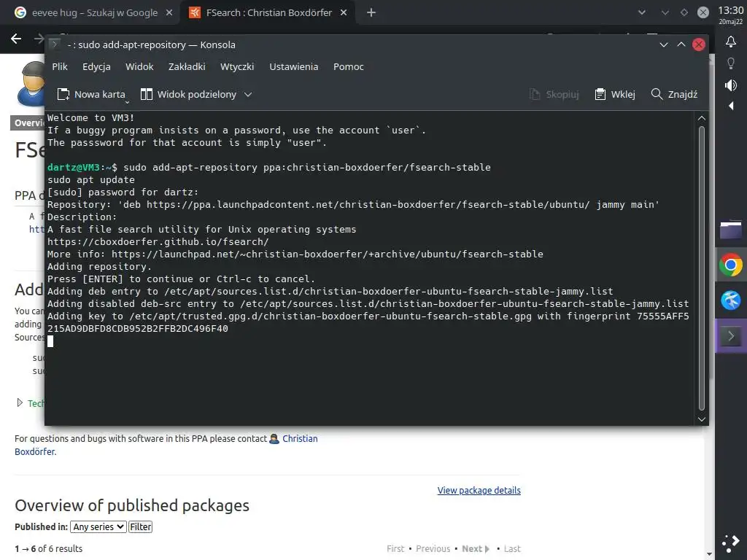Viewport: 747px width, 560px height.
Task: Click the dartz@VM3 prompt text
Action: pos(73,167)
